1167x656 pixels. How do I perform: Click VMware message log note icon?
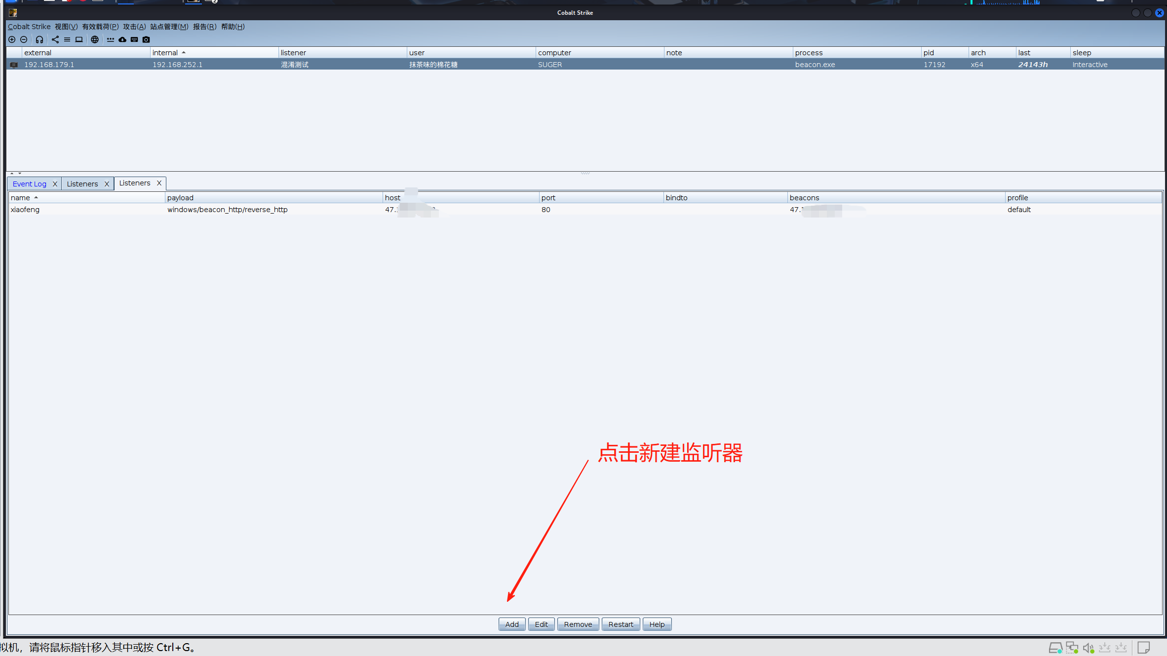pos(1144,647)
